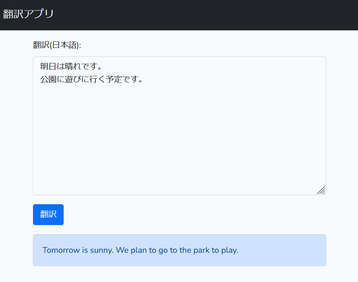Click the word 晴れ in the input text
This screenshot has width=358, height=282.
click(73, 66)
